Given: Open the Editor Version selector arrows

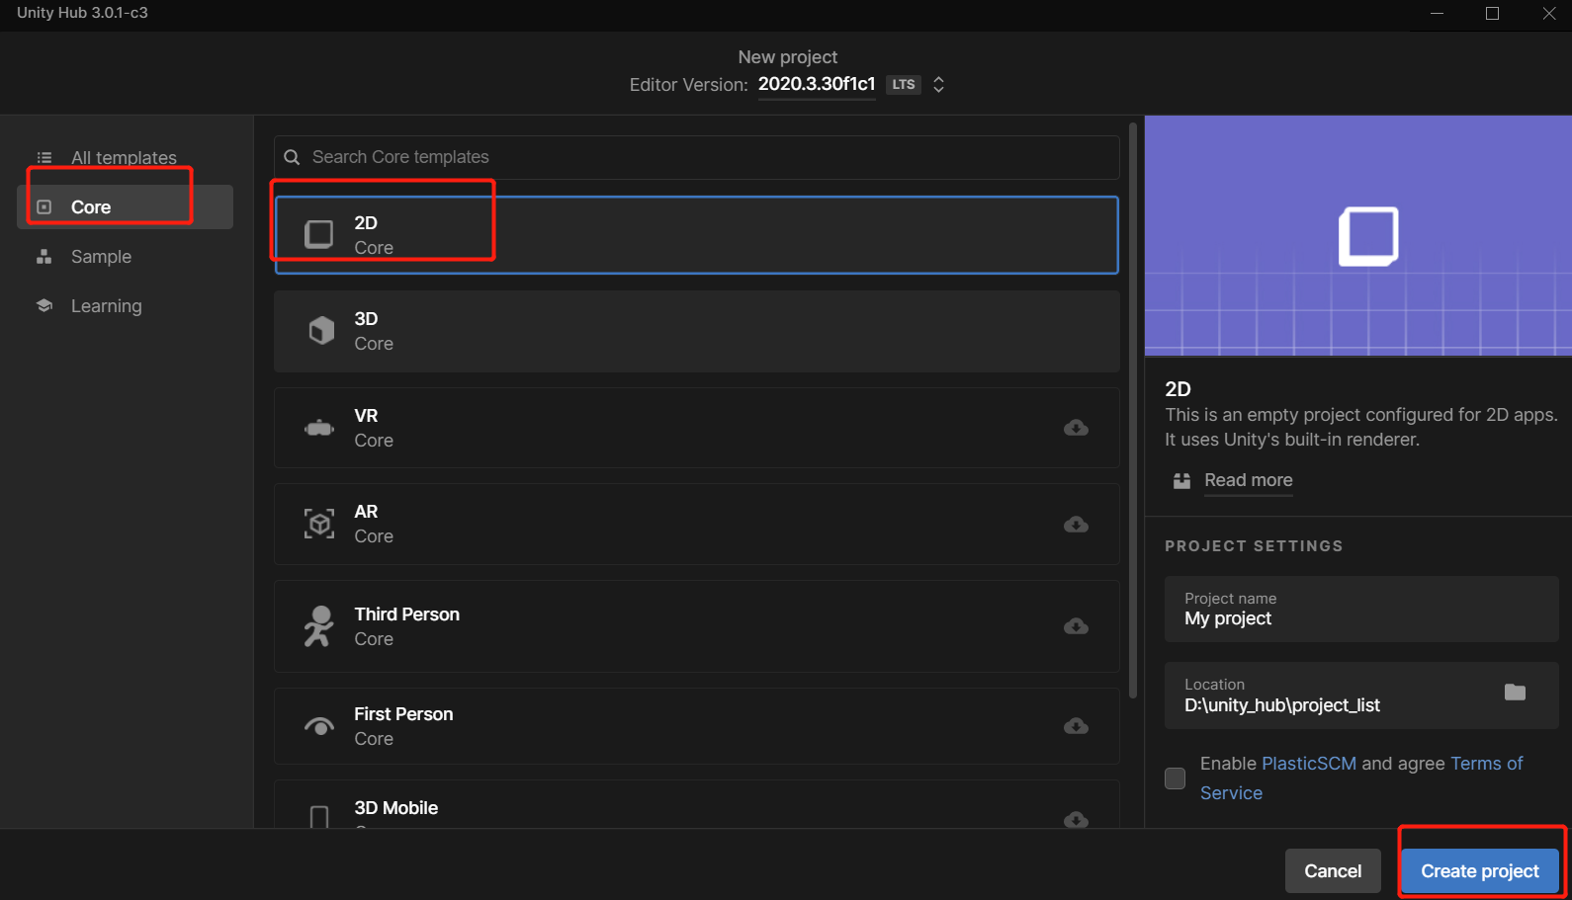Looking at the screenshot, I should pos(939,85).
